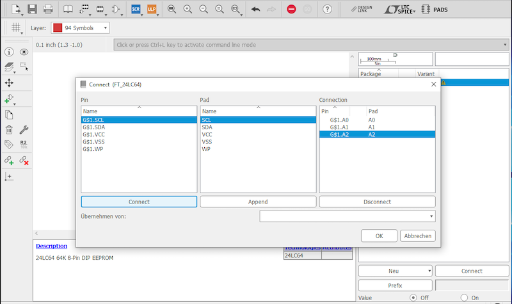The height and width of the screenshot is (304, 512).
Task: Select pin G$1.VSS
Action: pos(139,141)
